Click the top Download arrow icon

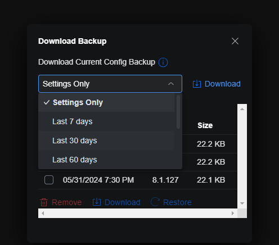[x=197, y=84]
